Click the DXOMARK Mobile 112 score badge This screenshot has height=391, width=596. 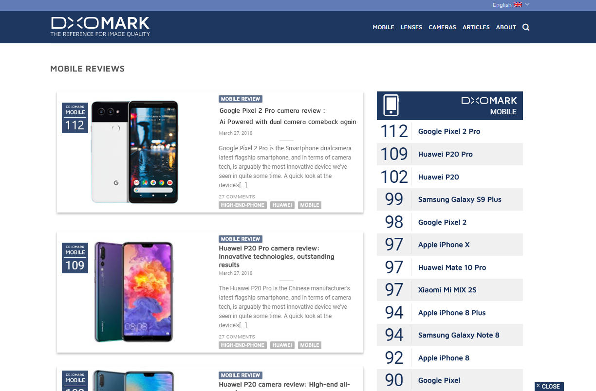pos(75,118)
